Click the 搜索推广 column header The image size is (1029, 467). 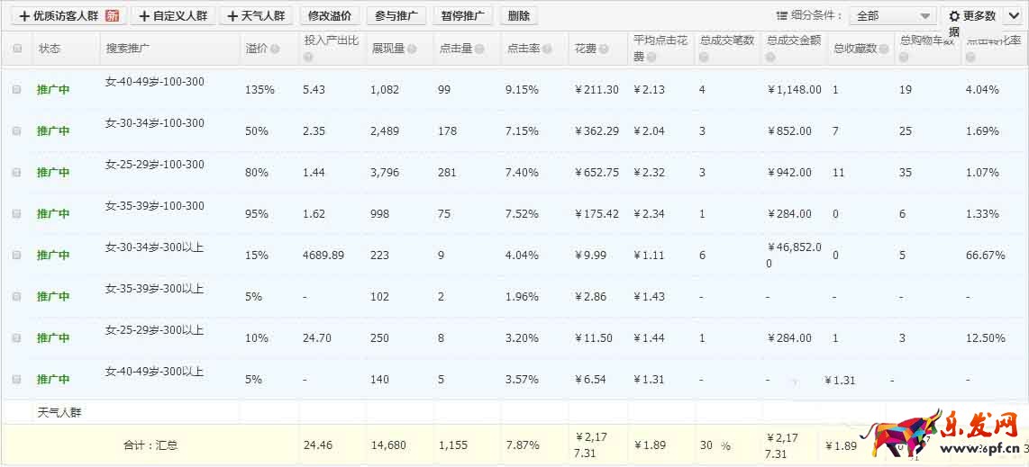tap(128, 49)
